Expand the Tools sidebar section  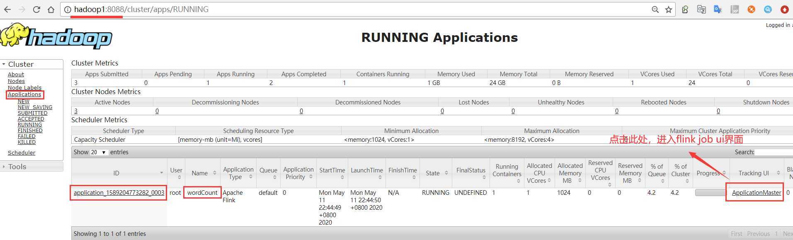point(32,167)
